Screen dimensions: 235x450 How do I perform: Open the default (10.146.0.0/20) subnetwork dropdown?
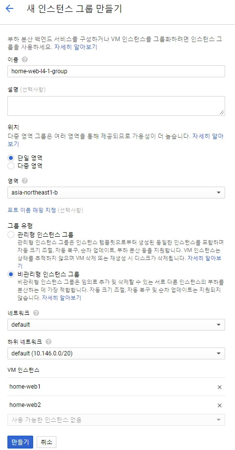point(116,353)
